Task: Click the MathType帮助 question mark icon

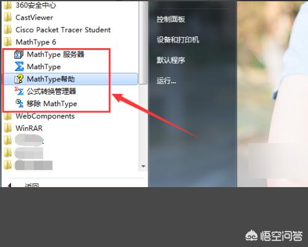Action: click(x=19, y=79)
